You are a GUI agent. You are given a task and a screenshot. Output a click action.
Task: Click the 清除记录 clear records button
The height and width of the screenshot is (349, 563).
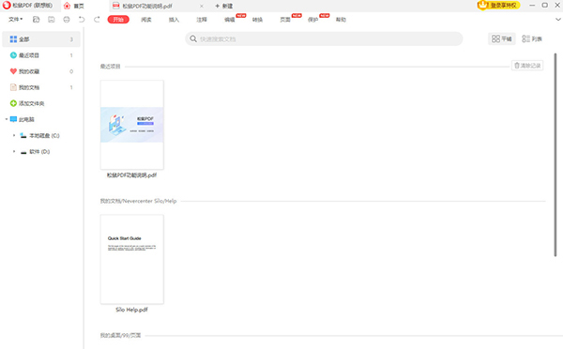(527, 66)
